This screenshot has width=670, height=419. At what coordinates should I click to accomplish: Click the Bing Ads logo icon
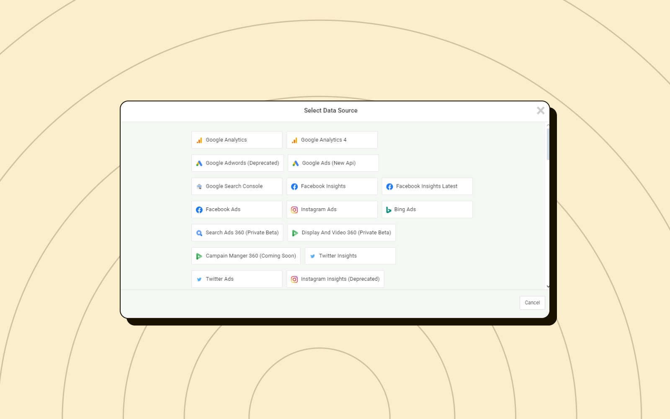(389, 210)
